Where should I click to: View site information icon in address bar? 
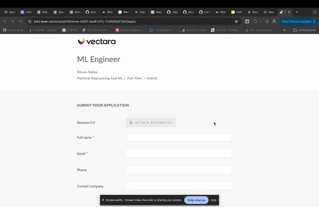[30, 21]
